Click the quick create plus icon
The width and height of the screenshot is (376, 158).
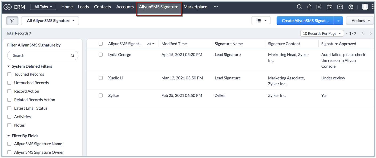pos(319,7)
